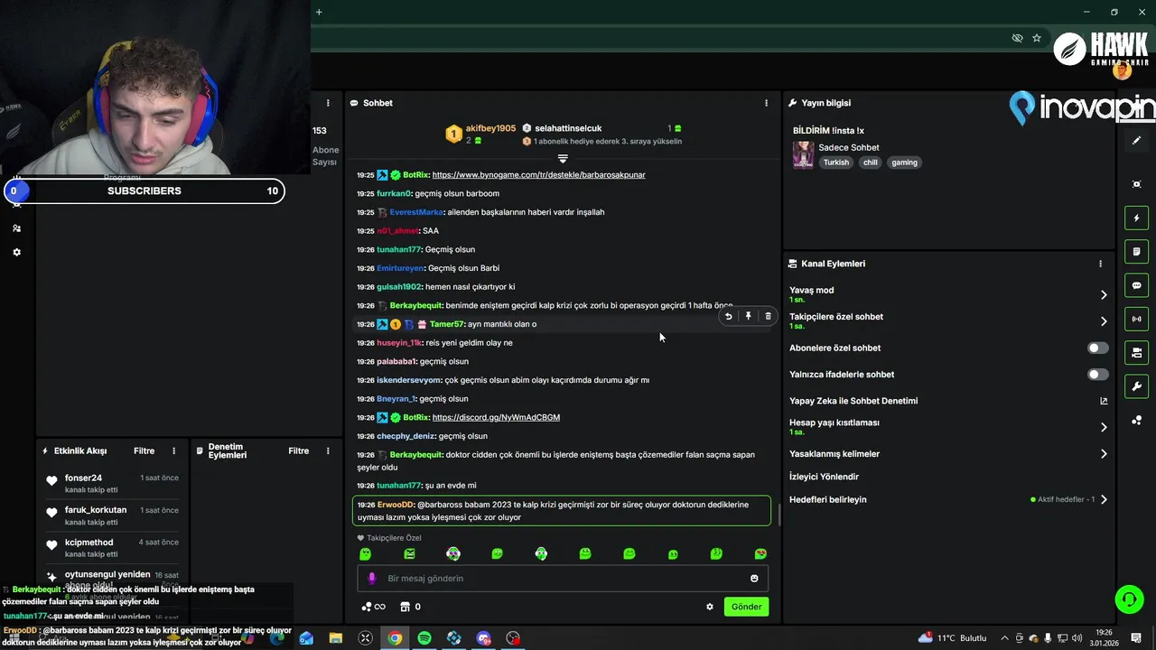Click the edit pencil icon in right sidebar
1156x650 pixels.
click(x=1136, y=141)
